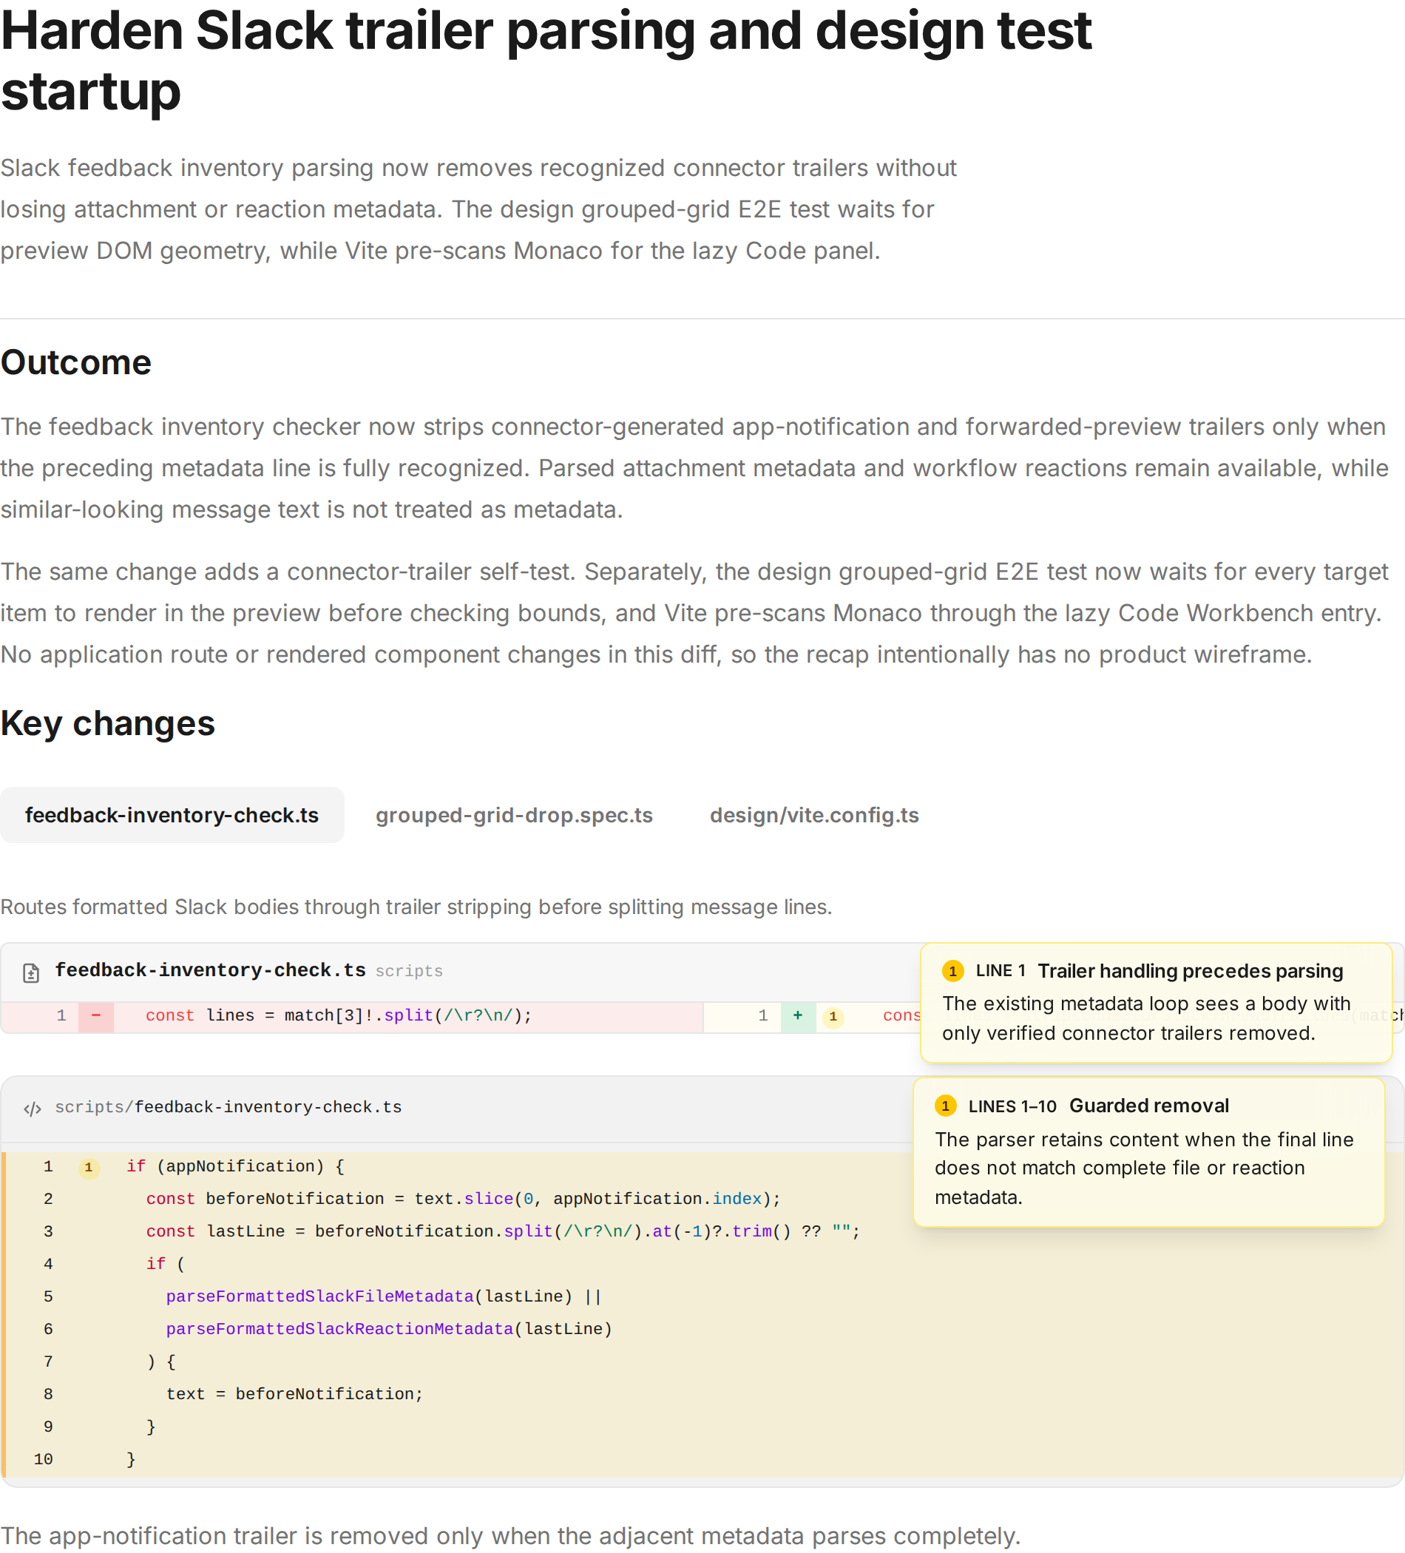
Task: Click the Guarded removal note title
Action: click(1148, 1106)
